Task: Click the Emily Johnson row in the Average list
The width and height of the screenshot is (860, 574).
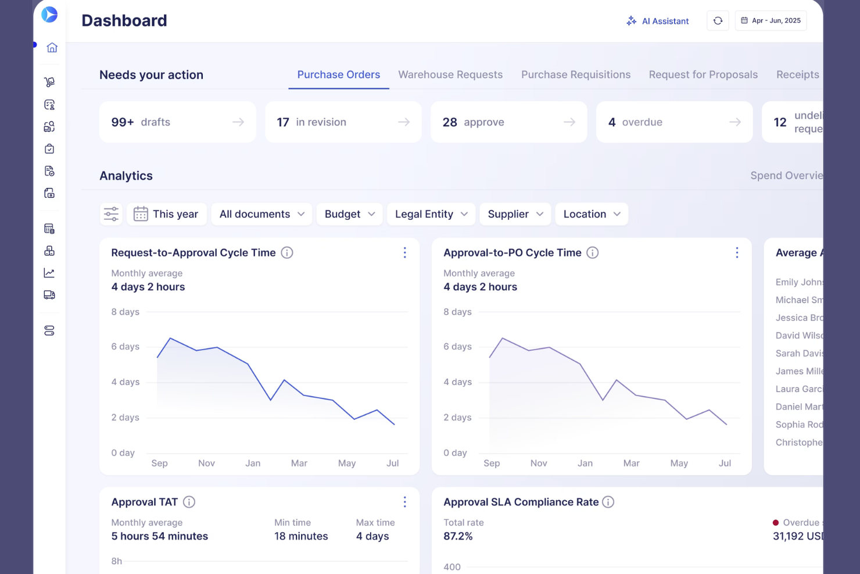Action: point(799,282)
